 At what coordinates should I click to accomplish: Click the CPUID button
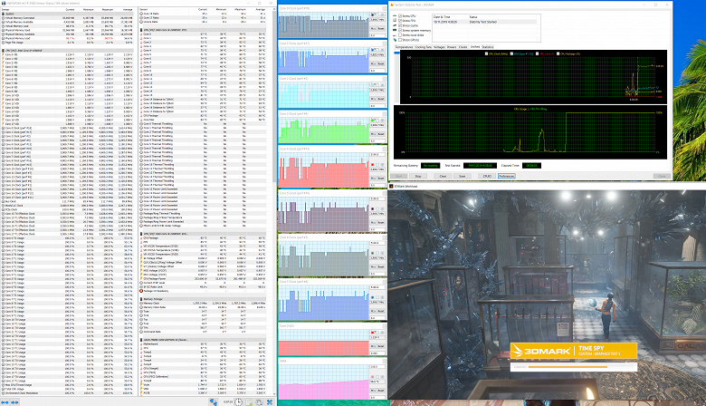pos(486,176)
